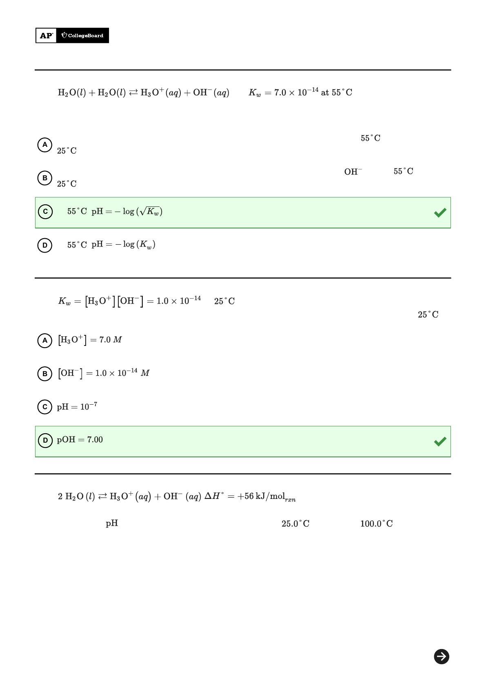Click the OH− text in first question's option B
The image size is (486, 687).
click(x=353, y=172)
